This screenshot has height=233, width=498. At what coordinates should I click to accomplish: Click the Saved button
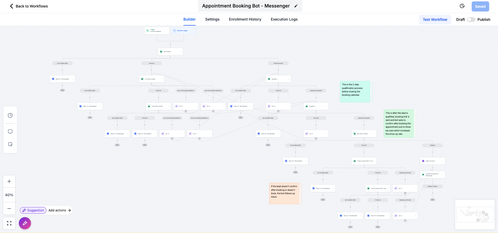480,6
